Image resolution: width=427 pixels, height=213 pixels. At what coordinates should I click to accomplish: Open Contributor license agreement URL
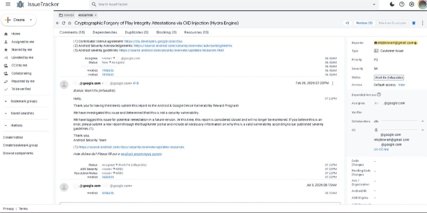tap(153, 41)
